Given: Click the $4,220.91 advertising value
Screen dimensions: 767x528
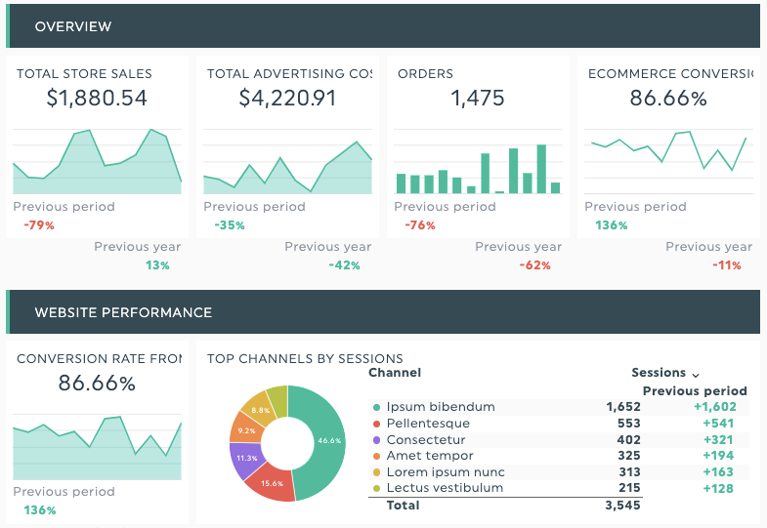Looking at the screenshot, I should click(x=287, y=98).
